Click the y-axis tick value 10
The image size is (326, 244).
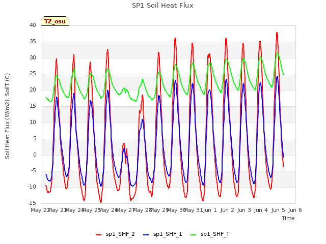tap(33, 122)
